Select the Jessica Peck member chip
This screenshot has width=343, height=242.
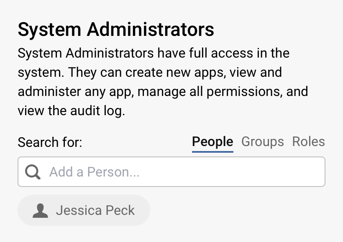tap(84, 210)
